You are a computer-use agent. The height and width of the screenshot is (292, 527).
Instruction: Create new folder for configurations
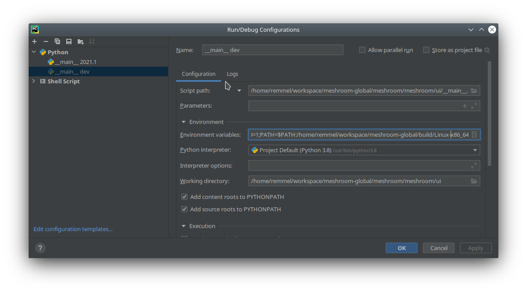click(x=80, y=41)
